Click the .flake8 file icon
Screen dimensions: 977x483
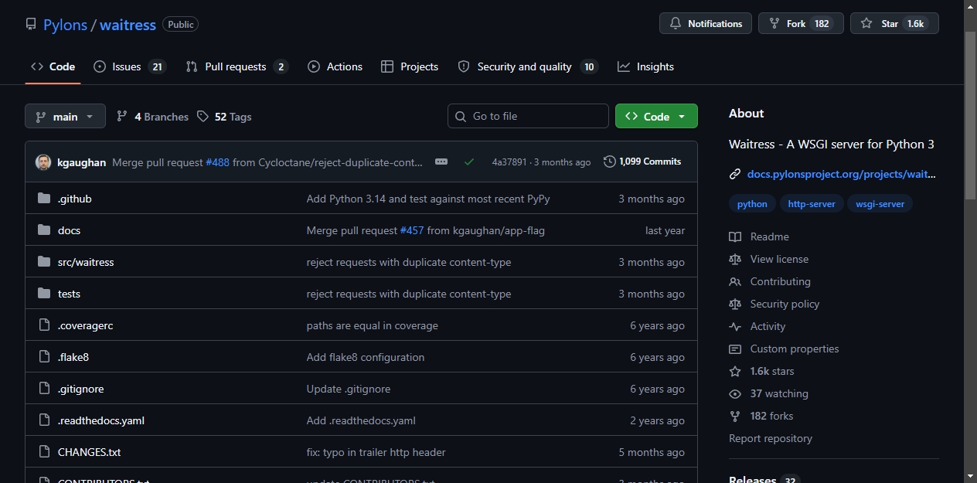click(x=44, y=357)
